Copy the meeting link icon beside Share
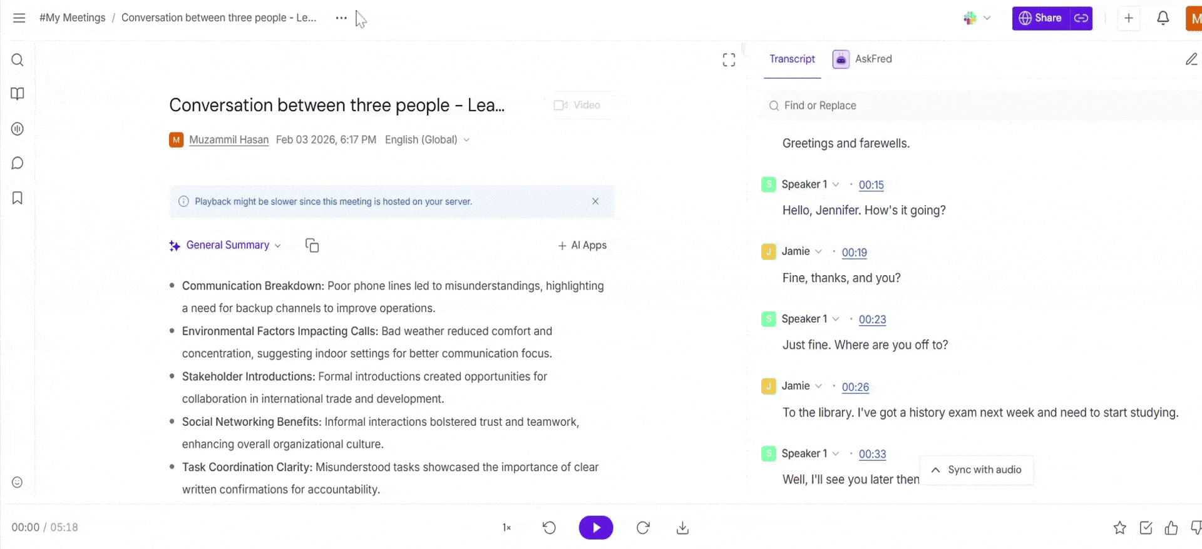The width and height of the screenshot is (1202, 549). coord(1081,18)
